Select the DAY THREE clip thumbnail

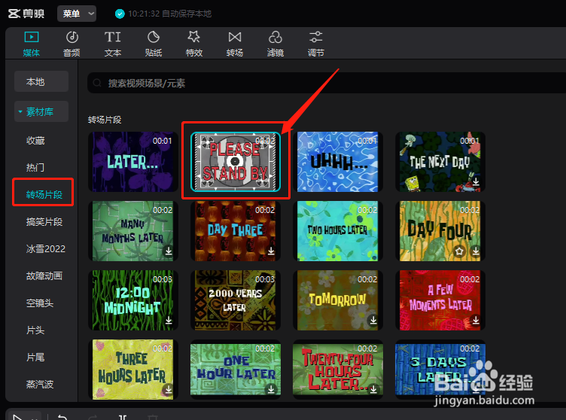click(236, 231)
